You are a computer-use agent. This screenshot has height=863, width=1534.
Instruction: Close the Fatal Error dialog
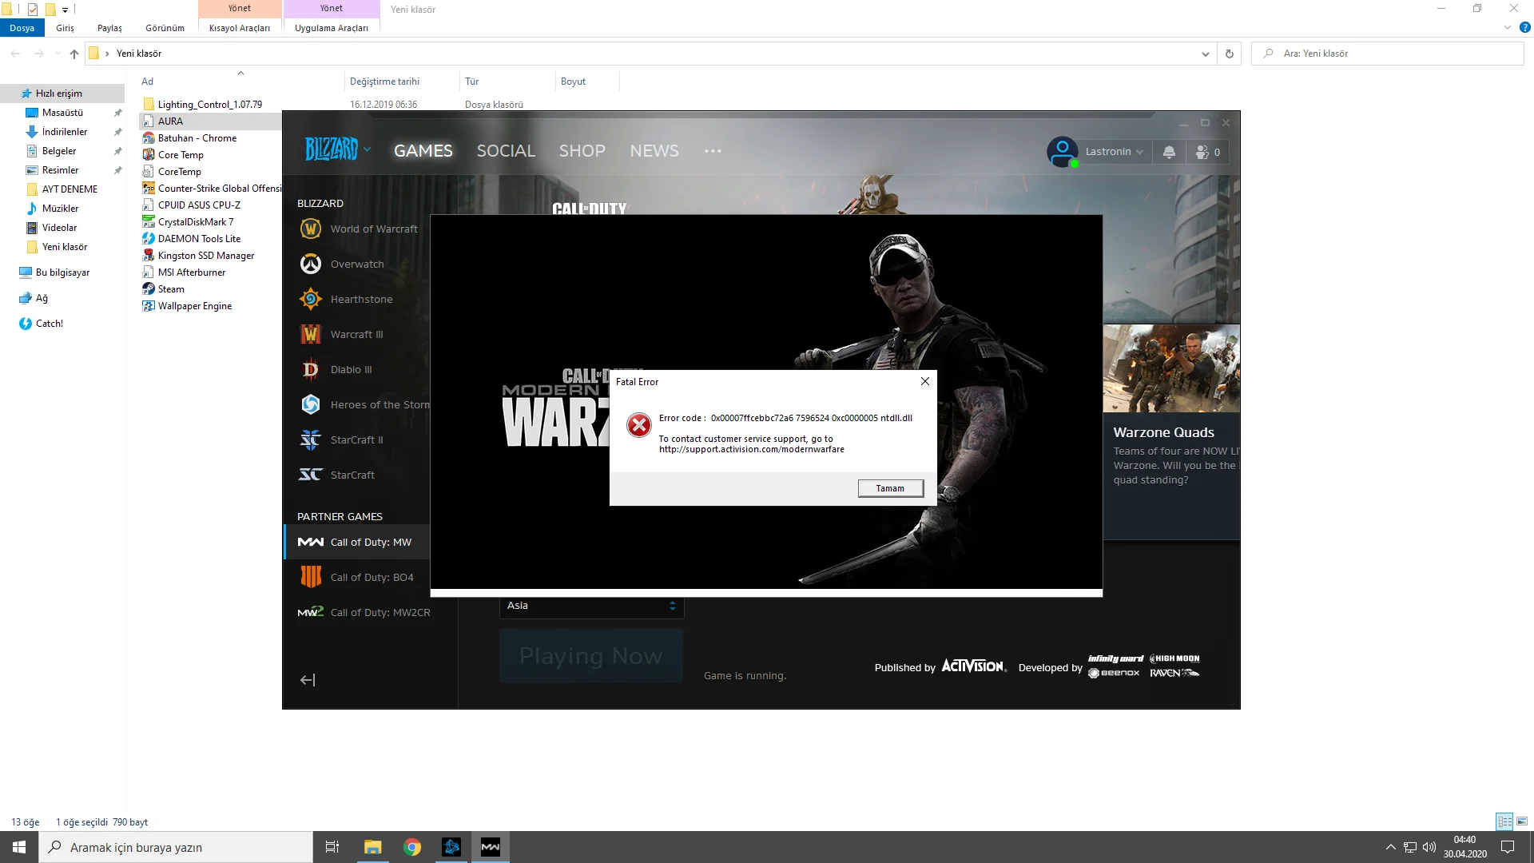tap(924, 381)
